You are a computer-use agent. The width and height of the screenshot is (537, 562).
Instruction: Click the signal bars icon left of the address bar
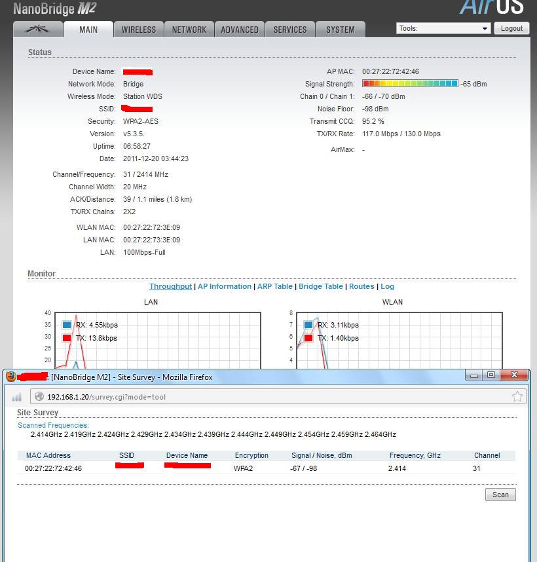point(17,397)
